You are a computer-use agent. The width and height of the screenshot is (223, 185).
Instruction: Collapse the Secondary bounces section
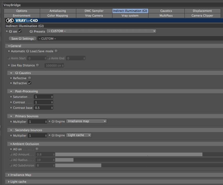pyautogui.click(x=11, y=130)
